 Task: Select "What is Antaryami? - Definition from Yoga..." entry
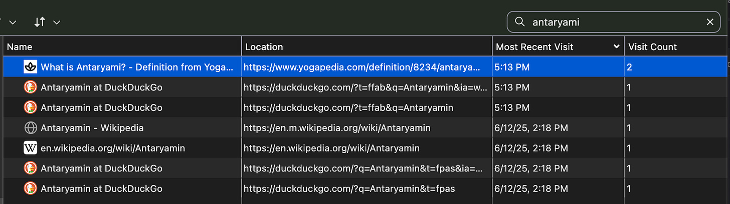137,67
